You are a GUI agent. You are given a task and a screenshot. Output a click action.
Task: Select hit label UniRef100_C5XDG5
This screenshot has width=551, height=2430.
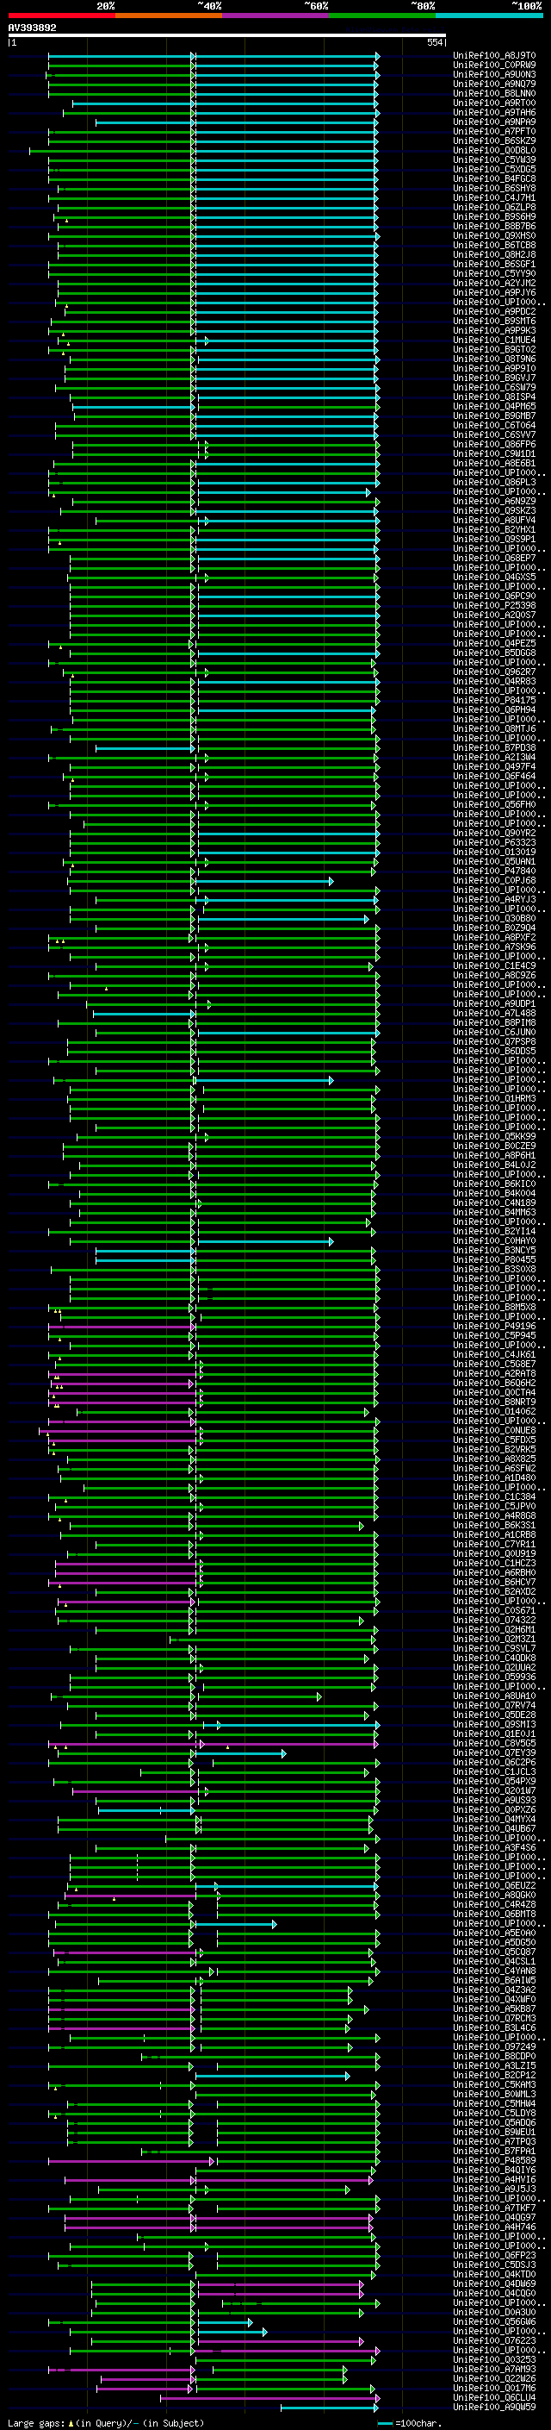[x=494, y=169]
